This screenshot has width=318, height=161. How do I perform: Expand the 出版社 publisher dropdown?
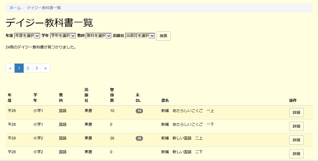pos(140,36)
